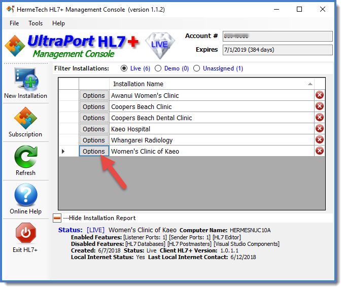
Task: Open Online Help question mark icon
Action: pos(26,195)
